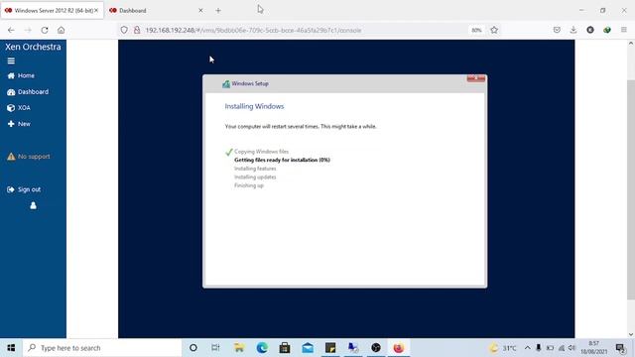Open the Dashboard sidebar item

[28, 92]
